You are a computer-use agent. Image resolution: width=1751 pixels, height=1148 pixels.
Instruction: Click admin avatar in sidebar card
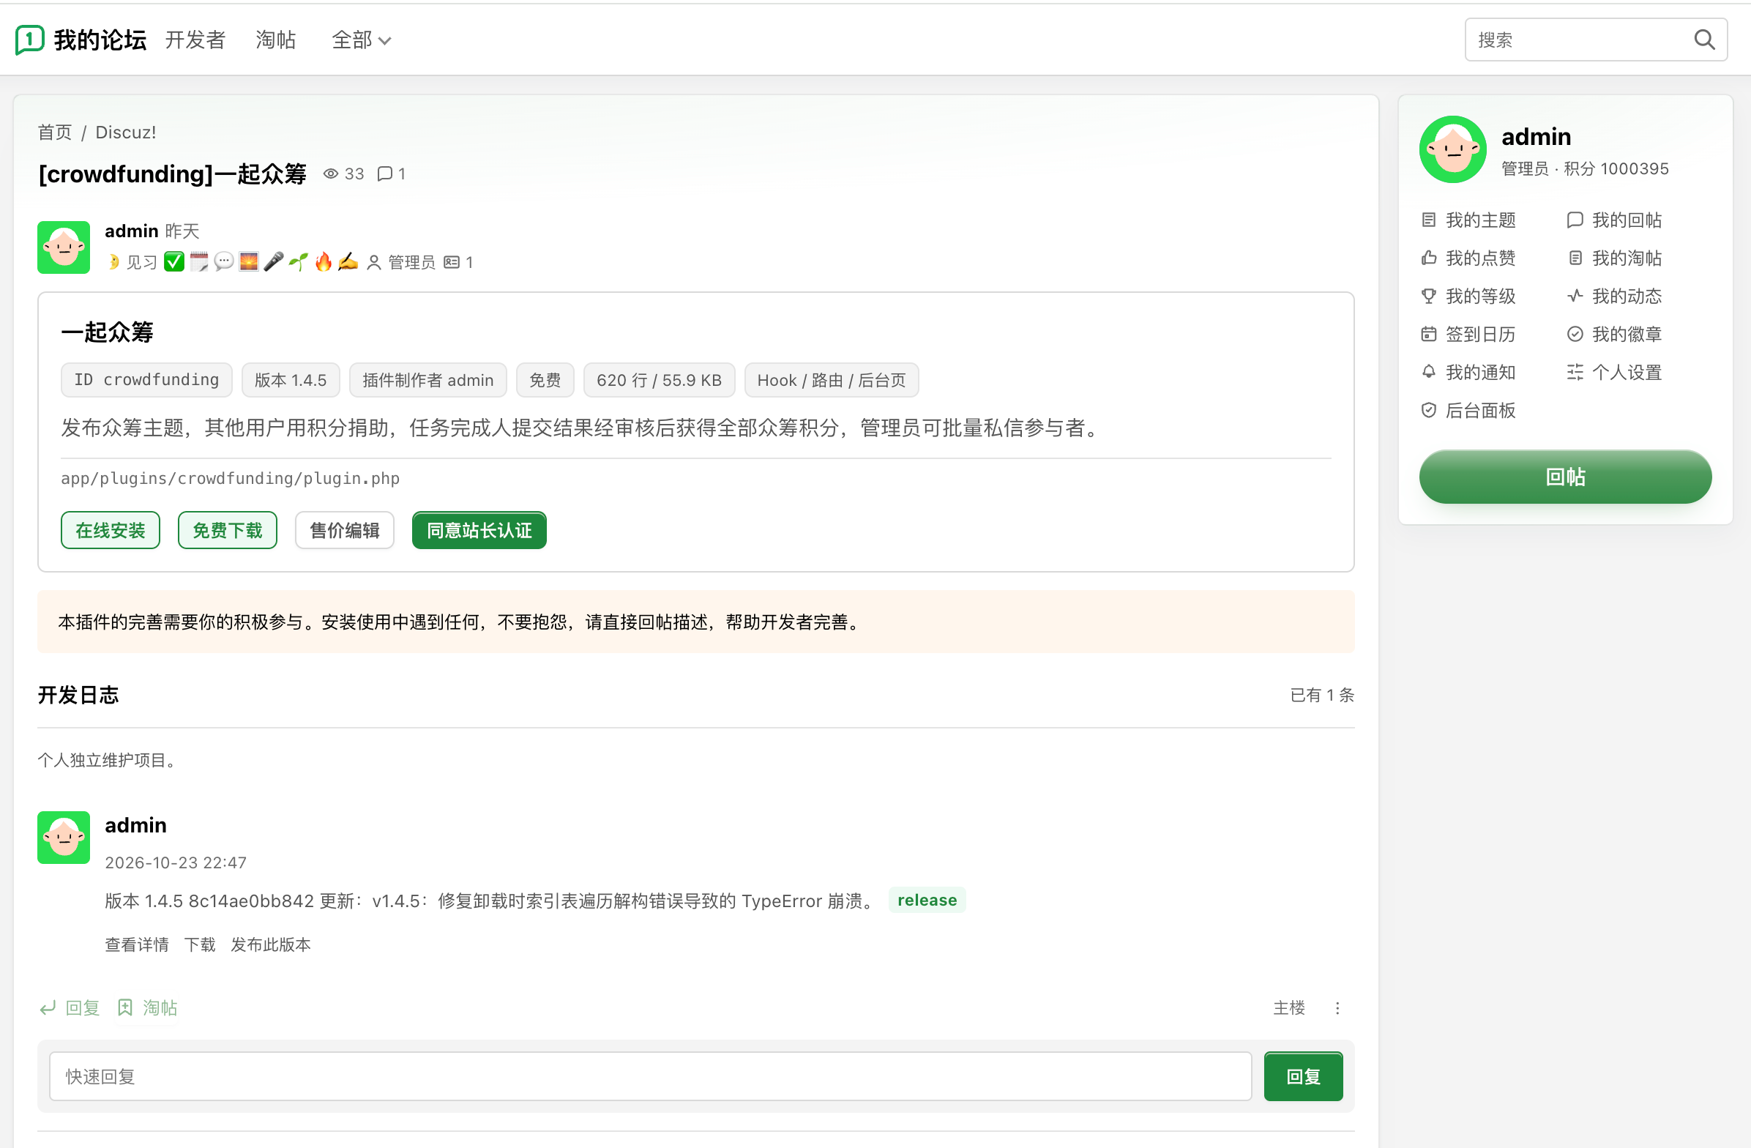[1452, 149]
